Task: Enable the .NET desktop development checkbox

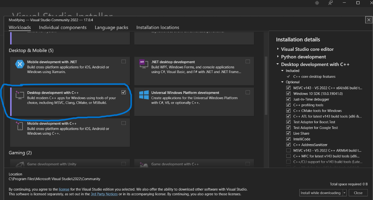Action: (248, 62)
